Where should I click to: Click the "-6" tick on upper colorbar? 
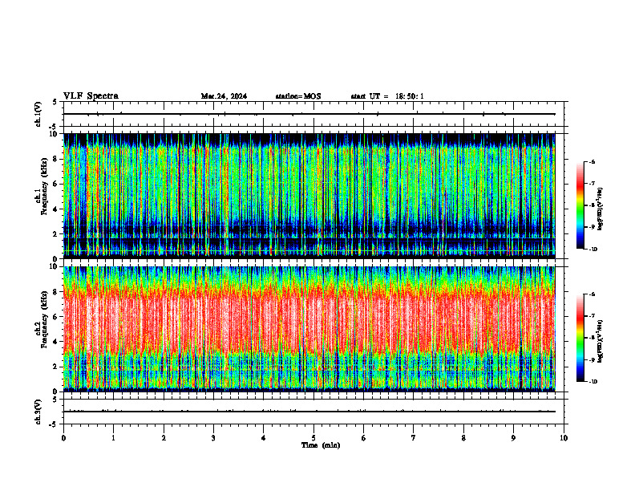(x=592, y=161)
